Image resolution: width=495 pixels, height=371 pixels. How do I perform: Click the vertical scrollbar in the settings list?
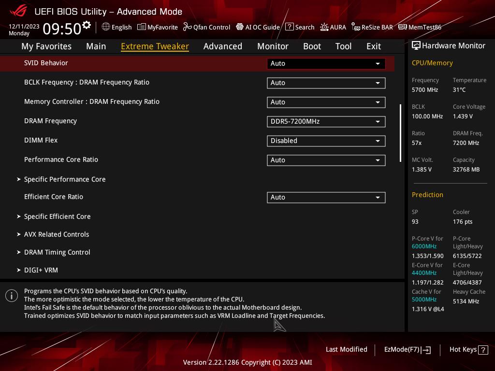click(x=400, y=133)
